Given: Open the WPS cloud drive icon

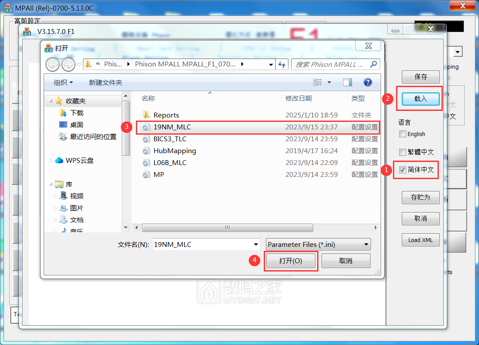Looking at the screenshot, I should pos(59,160).
